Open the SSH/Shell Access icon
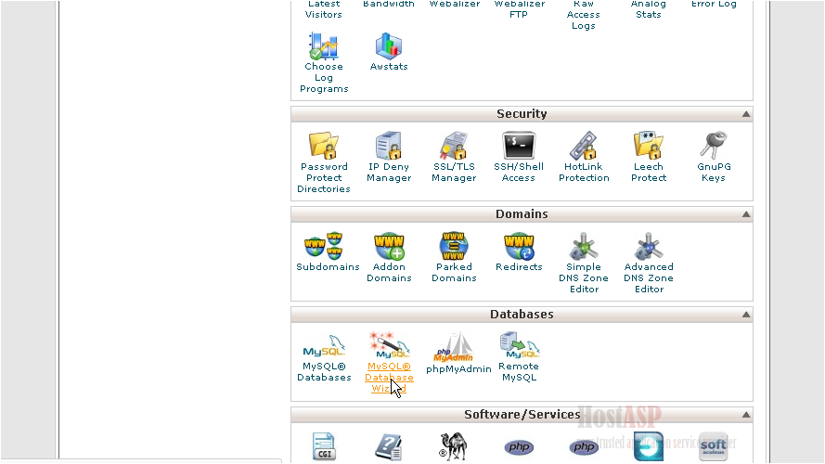Viewport: 825px width, 464px height. tap(519, 147)
